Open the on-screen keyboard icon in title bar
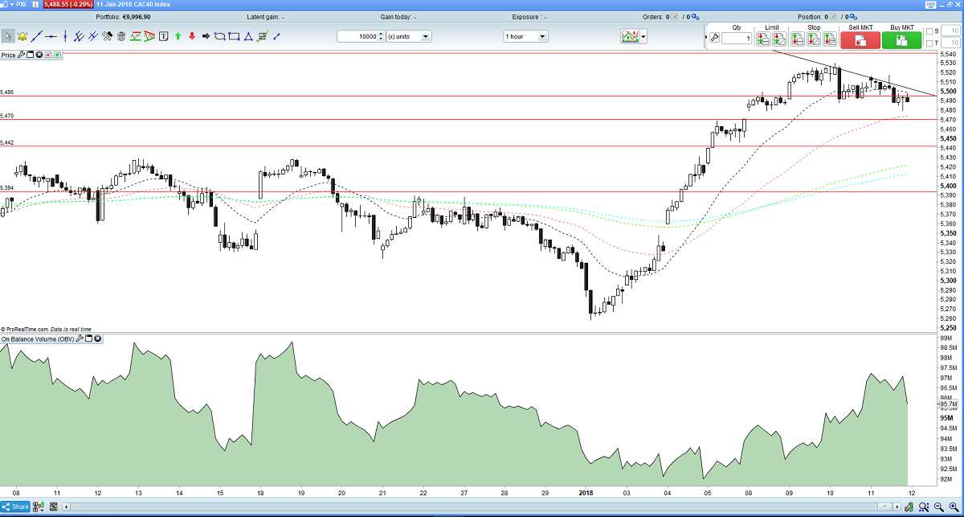The height and width of the screenshot is (517, 964). tap(931, 4)
